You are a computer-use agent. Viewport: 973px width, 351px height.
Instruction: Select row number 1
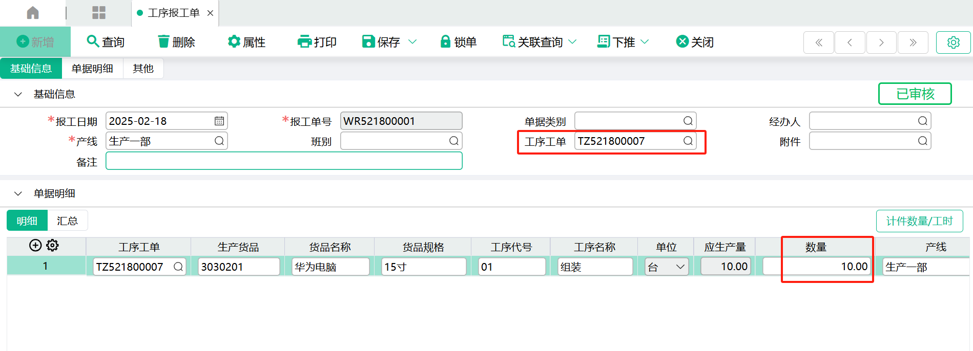click(x=46, y=266)
